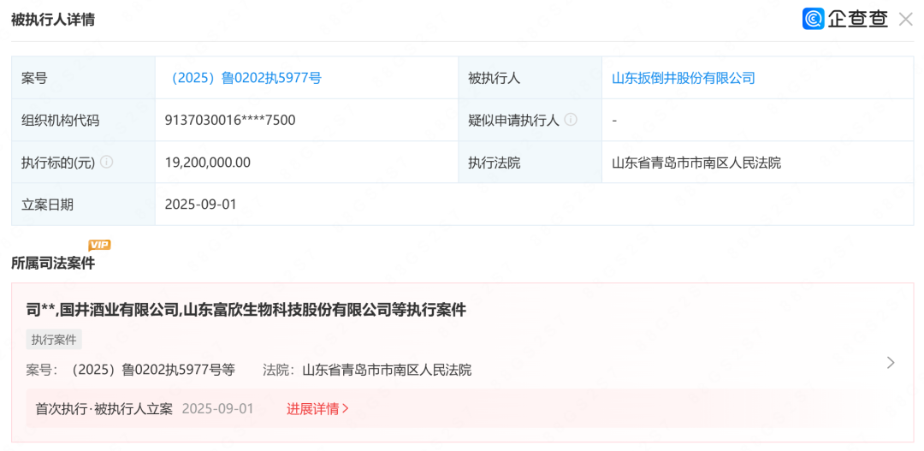Open the red 进展详情 link
Screen dimensions: 924x451
pyautogui.click(x=317, y=408)
